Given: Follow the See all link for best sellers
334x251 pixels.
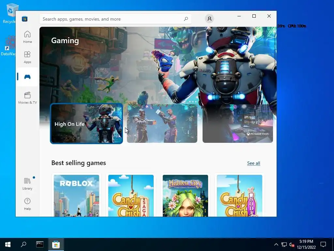Looking at the screenshot, I should [x=253, y=163].
